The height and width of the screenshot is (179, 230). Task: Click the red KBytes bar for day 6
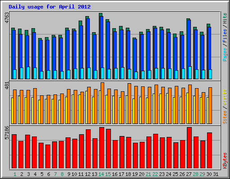pos(48,157)
